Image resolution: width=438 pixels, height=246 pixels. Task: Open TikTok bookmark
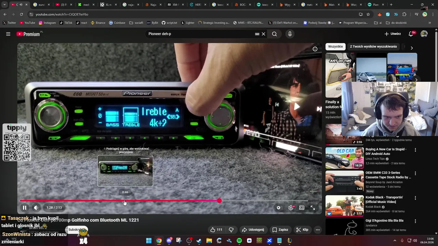[66, 23]
